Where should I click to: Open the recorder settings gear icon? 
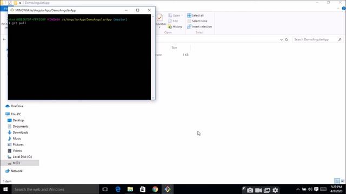pyautogui.click(x=275, y=190)
